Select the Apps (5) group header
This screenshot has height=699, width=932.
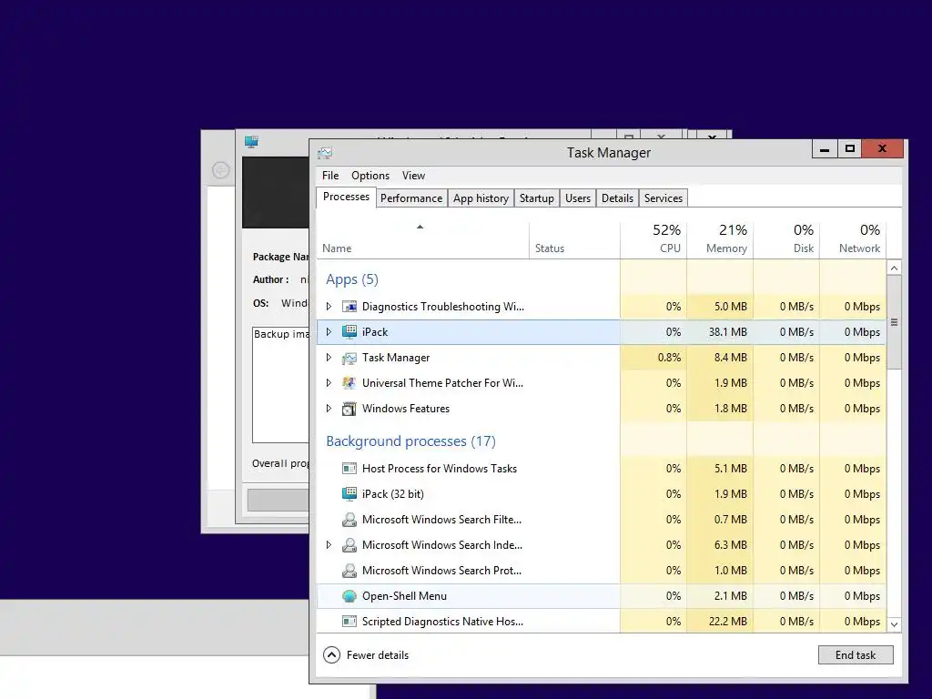(352, 279)
